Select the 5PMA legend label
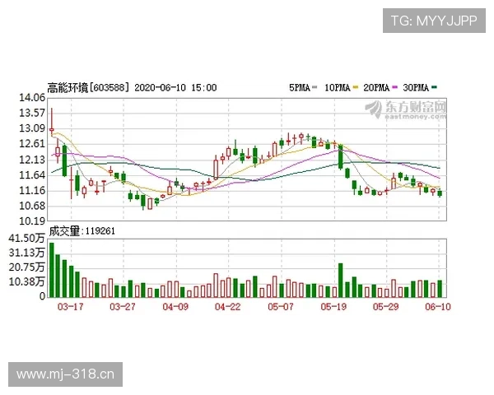Screen dimensions: 494x395 pos(299,86)
